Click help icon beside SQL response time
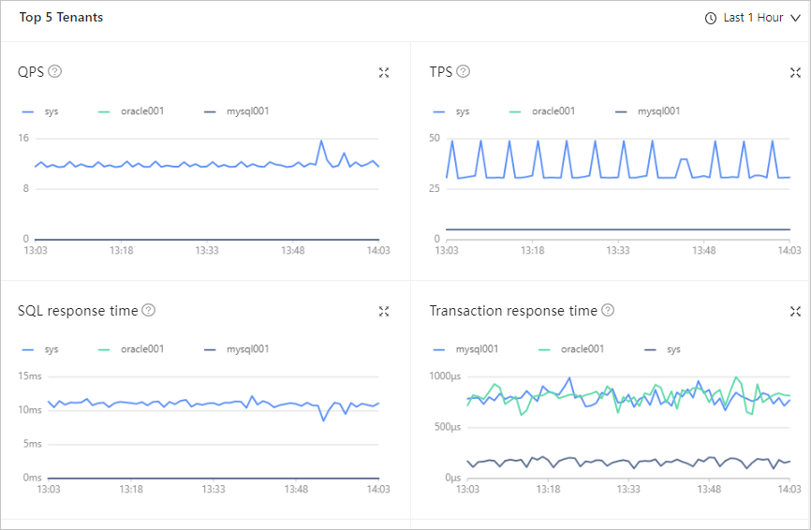This screenshot has width=811, height=530. [x=148, y=310]
